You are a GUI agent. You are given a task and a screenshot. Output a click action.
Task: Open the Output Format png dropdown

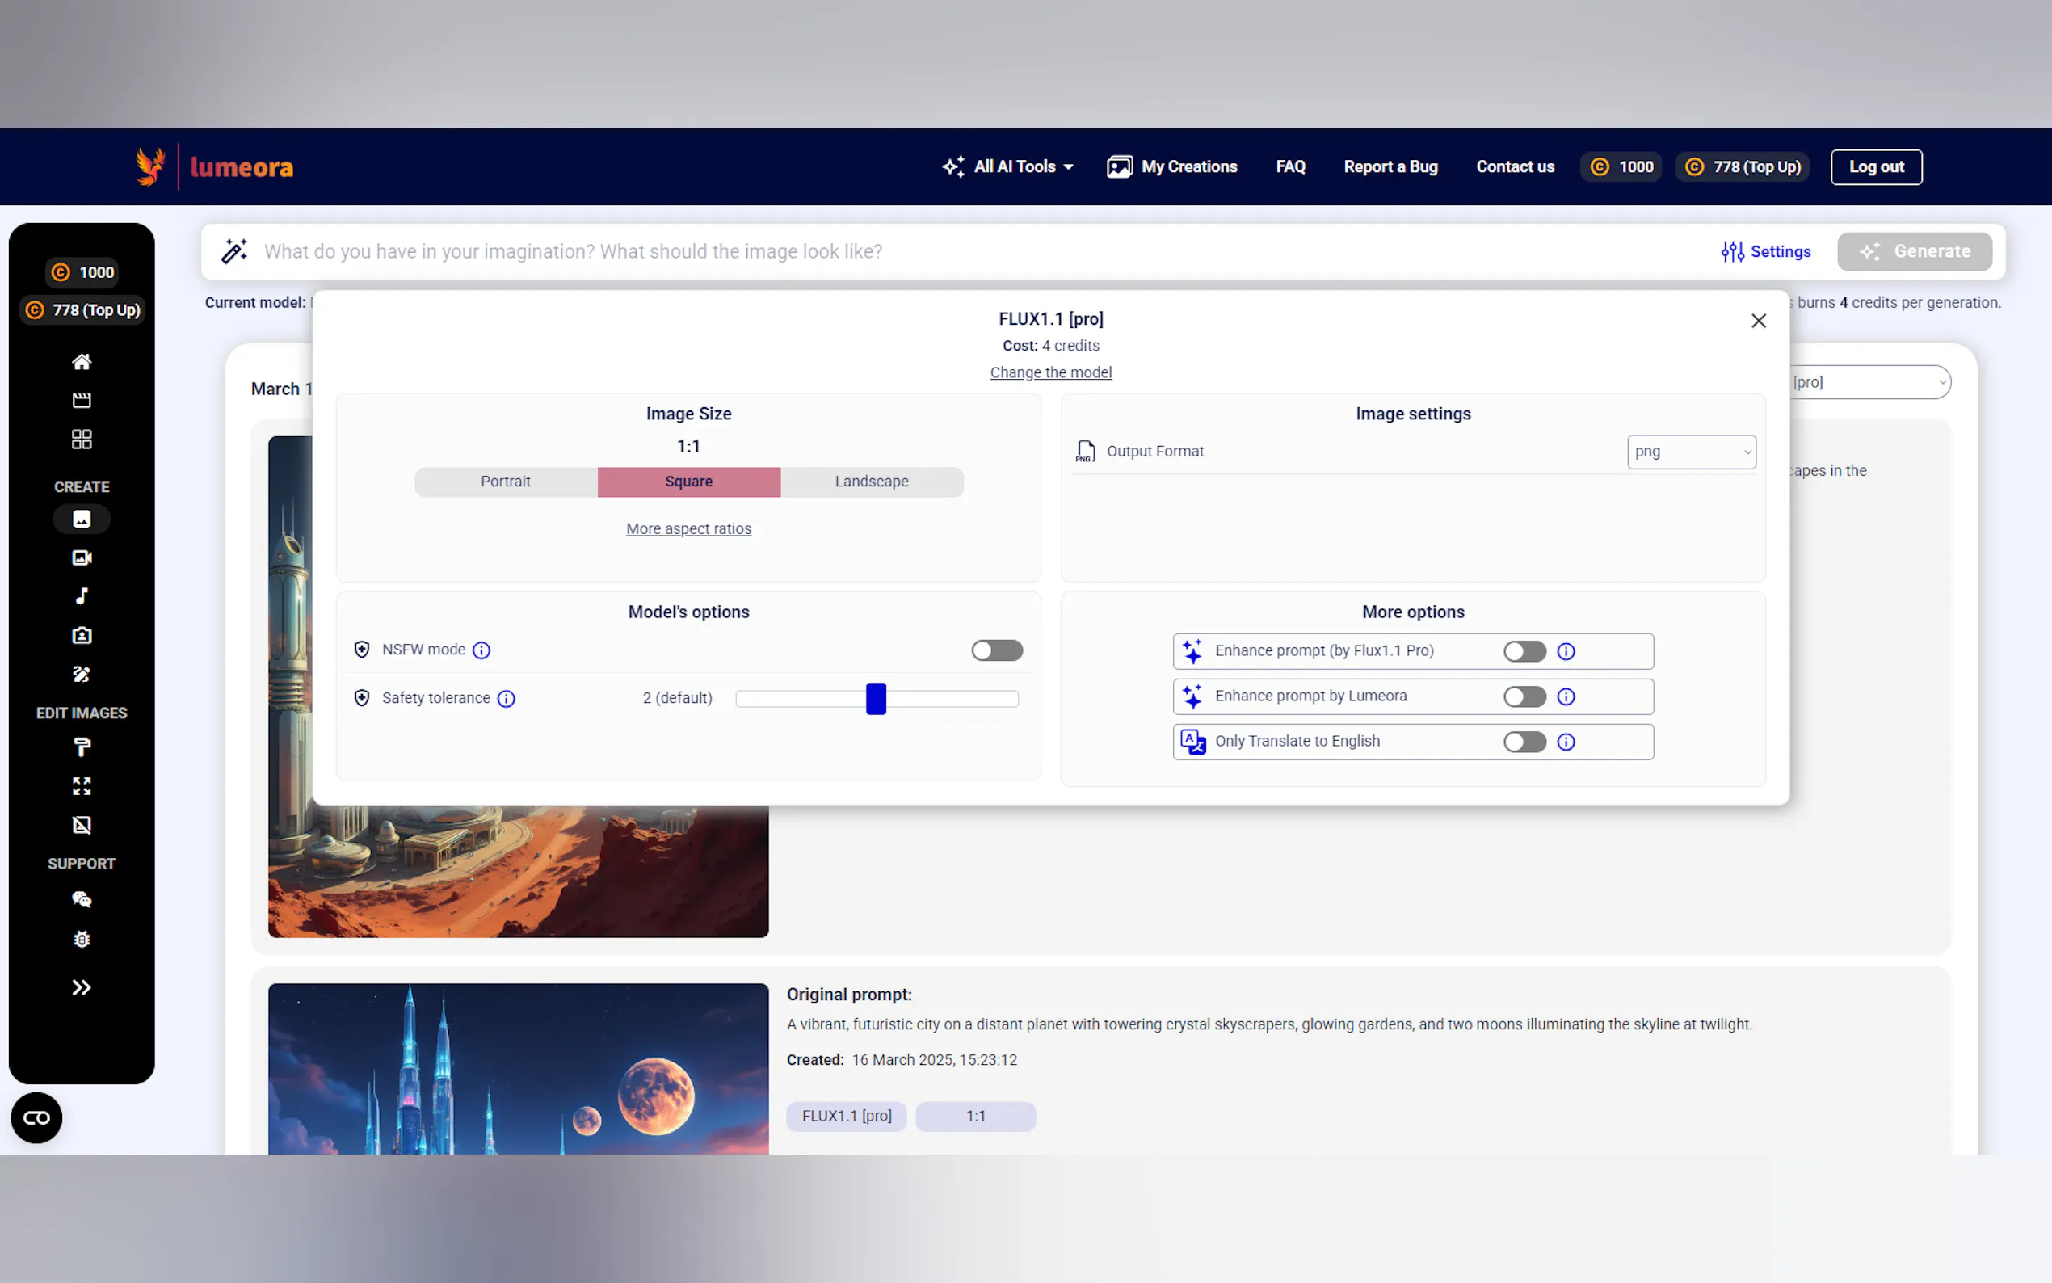coord(1691,452)
